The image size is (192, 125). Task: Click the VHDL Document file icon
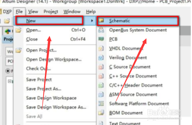click(101, 48)
